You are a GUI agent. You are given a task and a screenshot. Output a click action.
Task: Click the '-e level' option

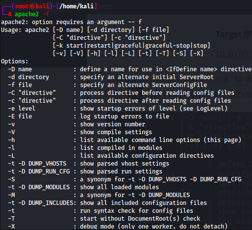[x=22, y=109]
